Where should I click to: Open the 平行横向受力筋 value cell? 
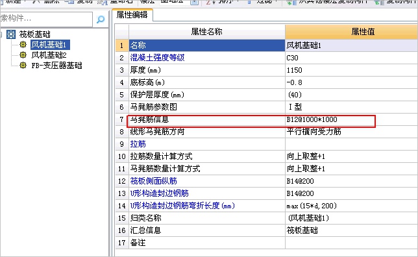coord(352,132)
